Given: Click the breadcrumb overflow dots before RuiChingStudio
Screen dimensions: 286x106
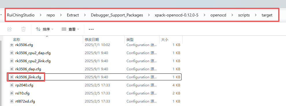Looking at the screenshot, I should click(1, 15).
